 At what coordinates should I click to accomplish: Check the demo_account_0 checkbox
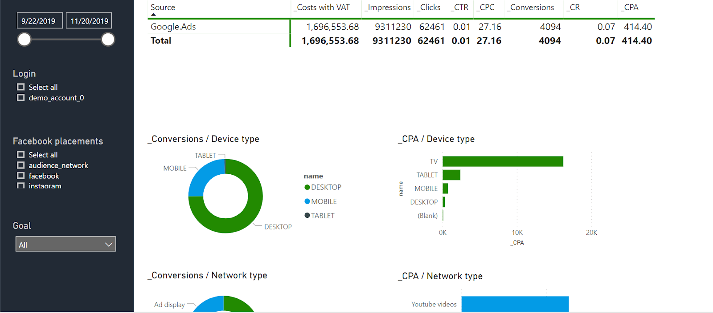pyautogui.click(x=20, y=98)
